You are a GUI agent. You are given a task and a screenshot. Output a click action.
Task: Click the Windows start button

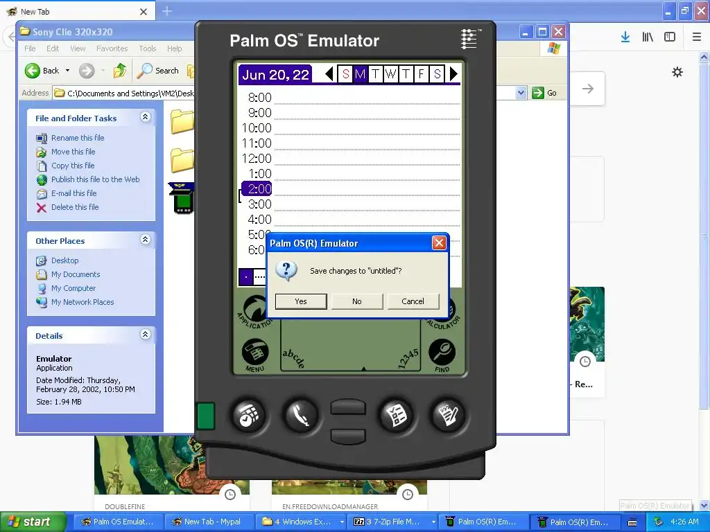coord(33,522)
